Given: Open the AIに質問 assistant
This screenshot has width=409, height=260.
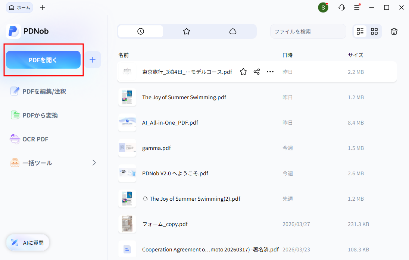Looking at the screenshot, I should 27,242.
